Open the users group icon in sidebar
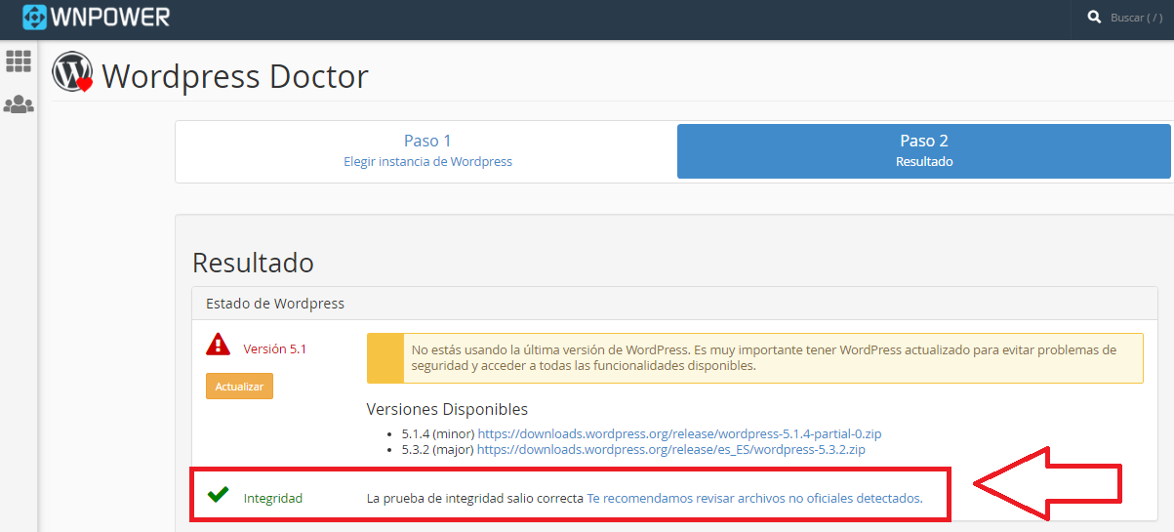Screen dimensions: 1174x532 (x=19, y=103)
